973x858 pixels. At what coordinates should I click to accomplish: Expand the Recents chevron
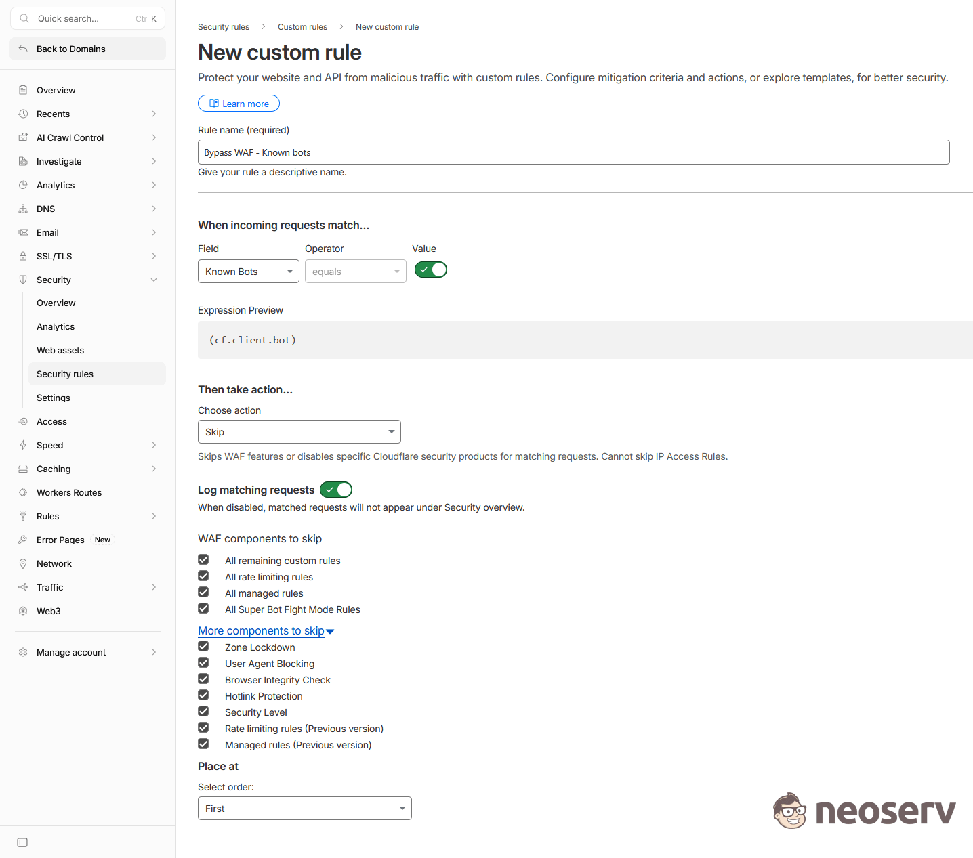tap(154, 114)
